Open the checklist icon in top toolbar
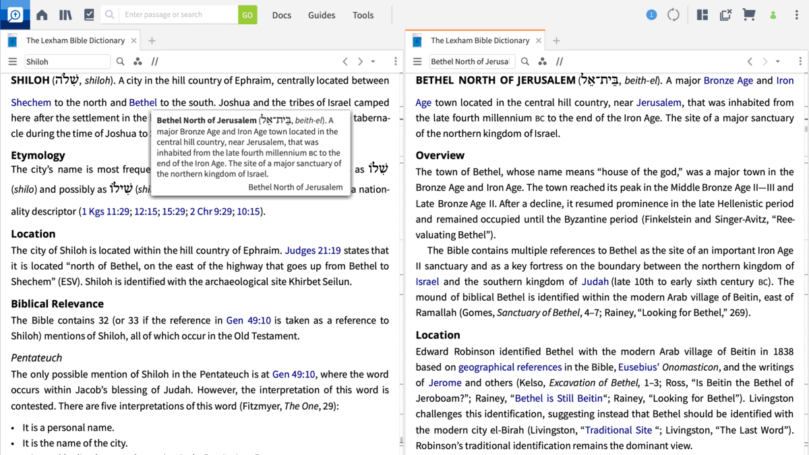The image size is (809, 455). 89,15
